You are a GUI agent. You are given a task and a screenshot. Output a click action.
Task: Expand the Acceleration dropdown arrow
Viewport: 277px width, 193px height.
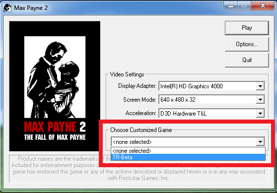(260, 113)
